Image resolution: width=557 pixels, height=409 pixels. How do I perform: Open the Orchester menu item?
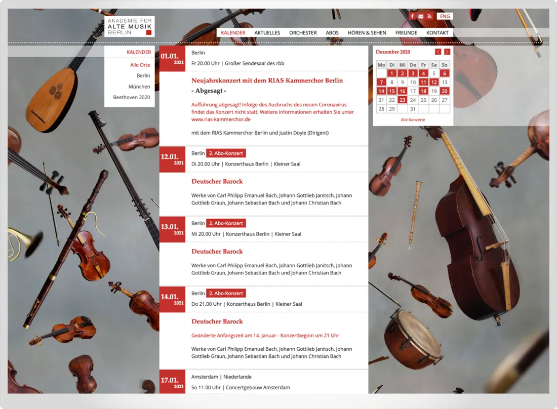point(303,33)
